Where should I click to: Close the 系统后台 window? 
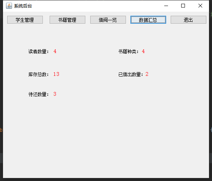(200, 6)
